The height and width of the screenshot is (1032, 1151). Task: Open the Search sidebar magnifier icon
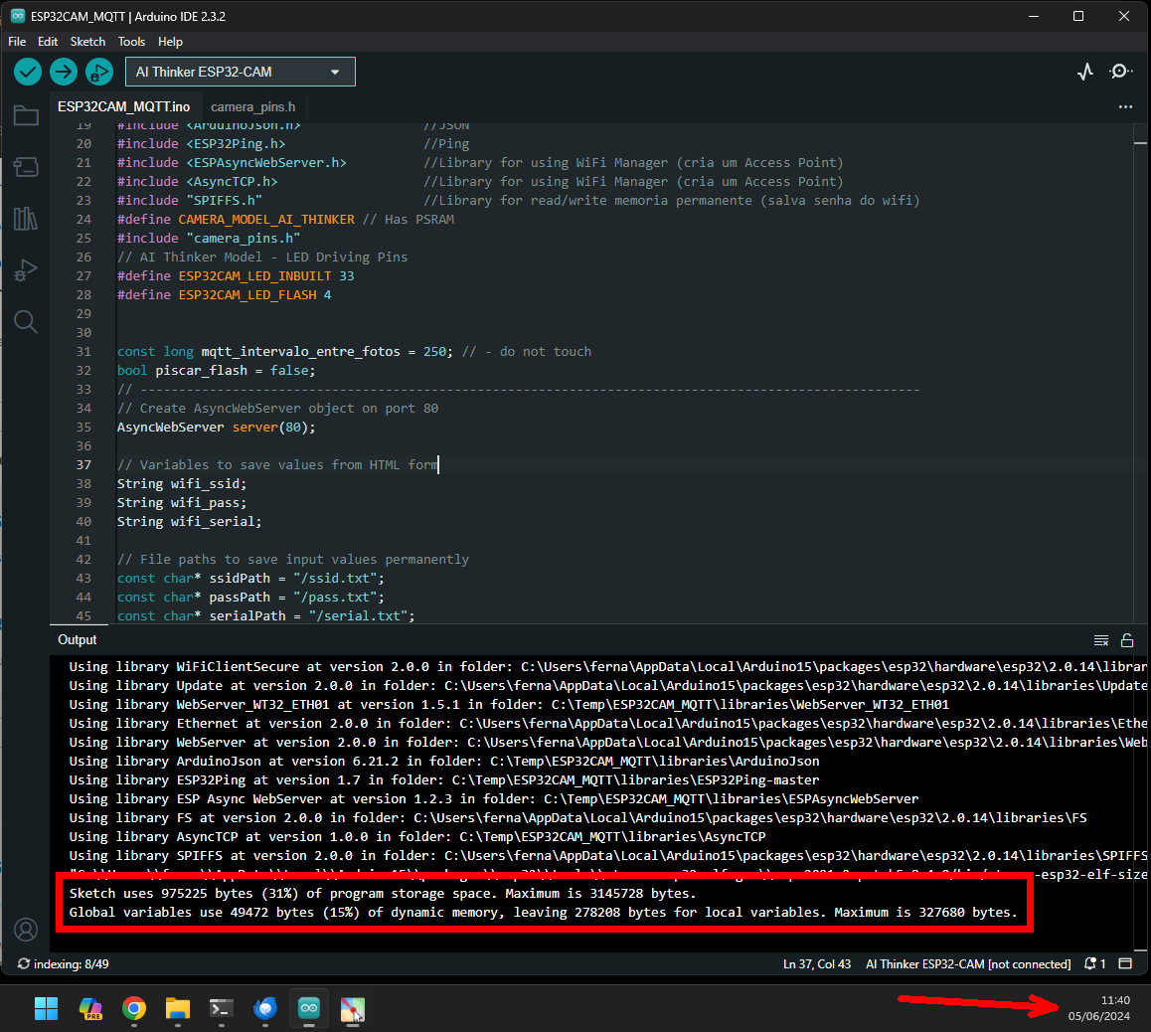(26, 321)
